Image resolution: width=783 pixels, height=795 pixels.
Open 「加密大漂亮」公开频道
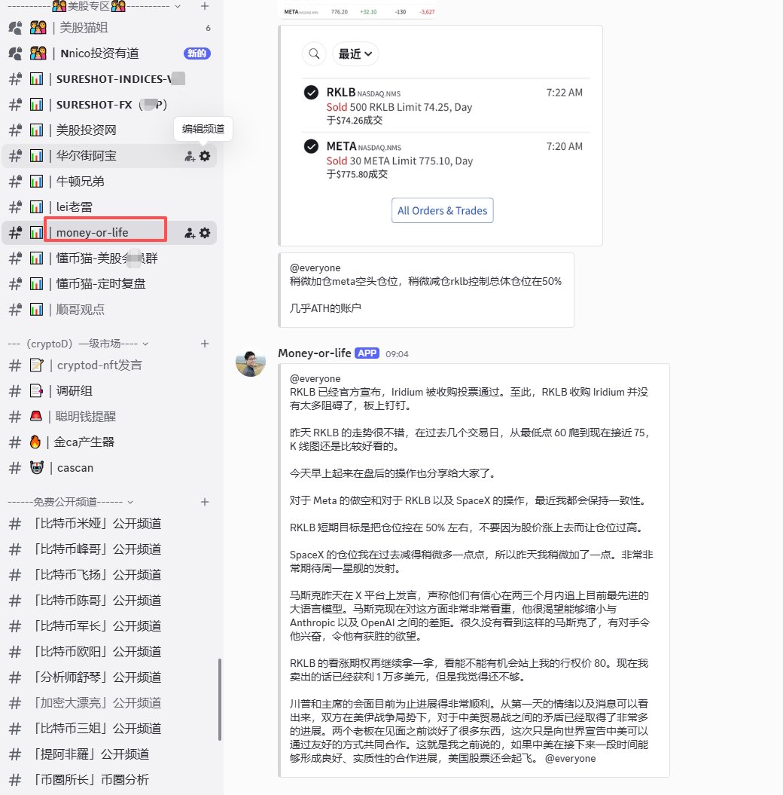point(109,703)
